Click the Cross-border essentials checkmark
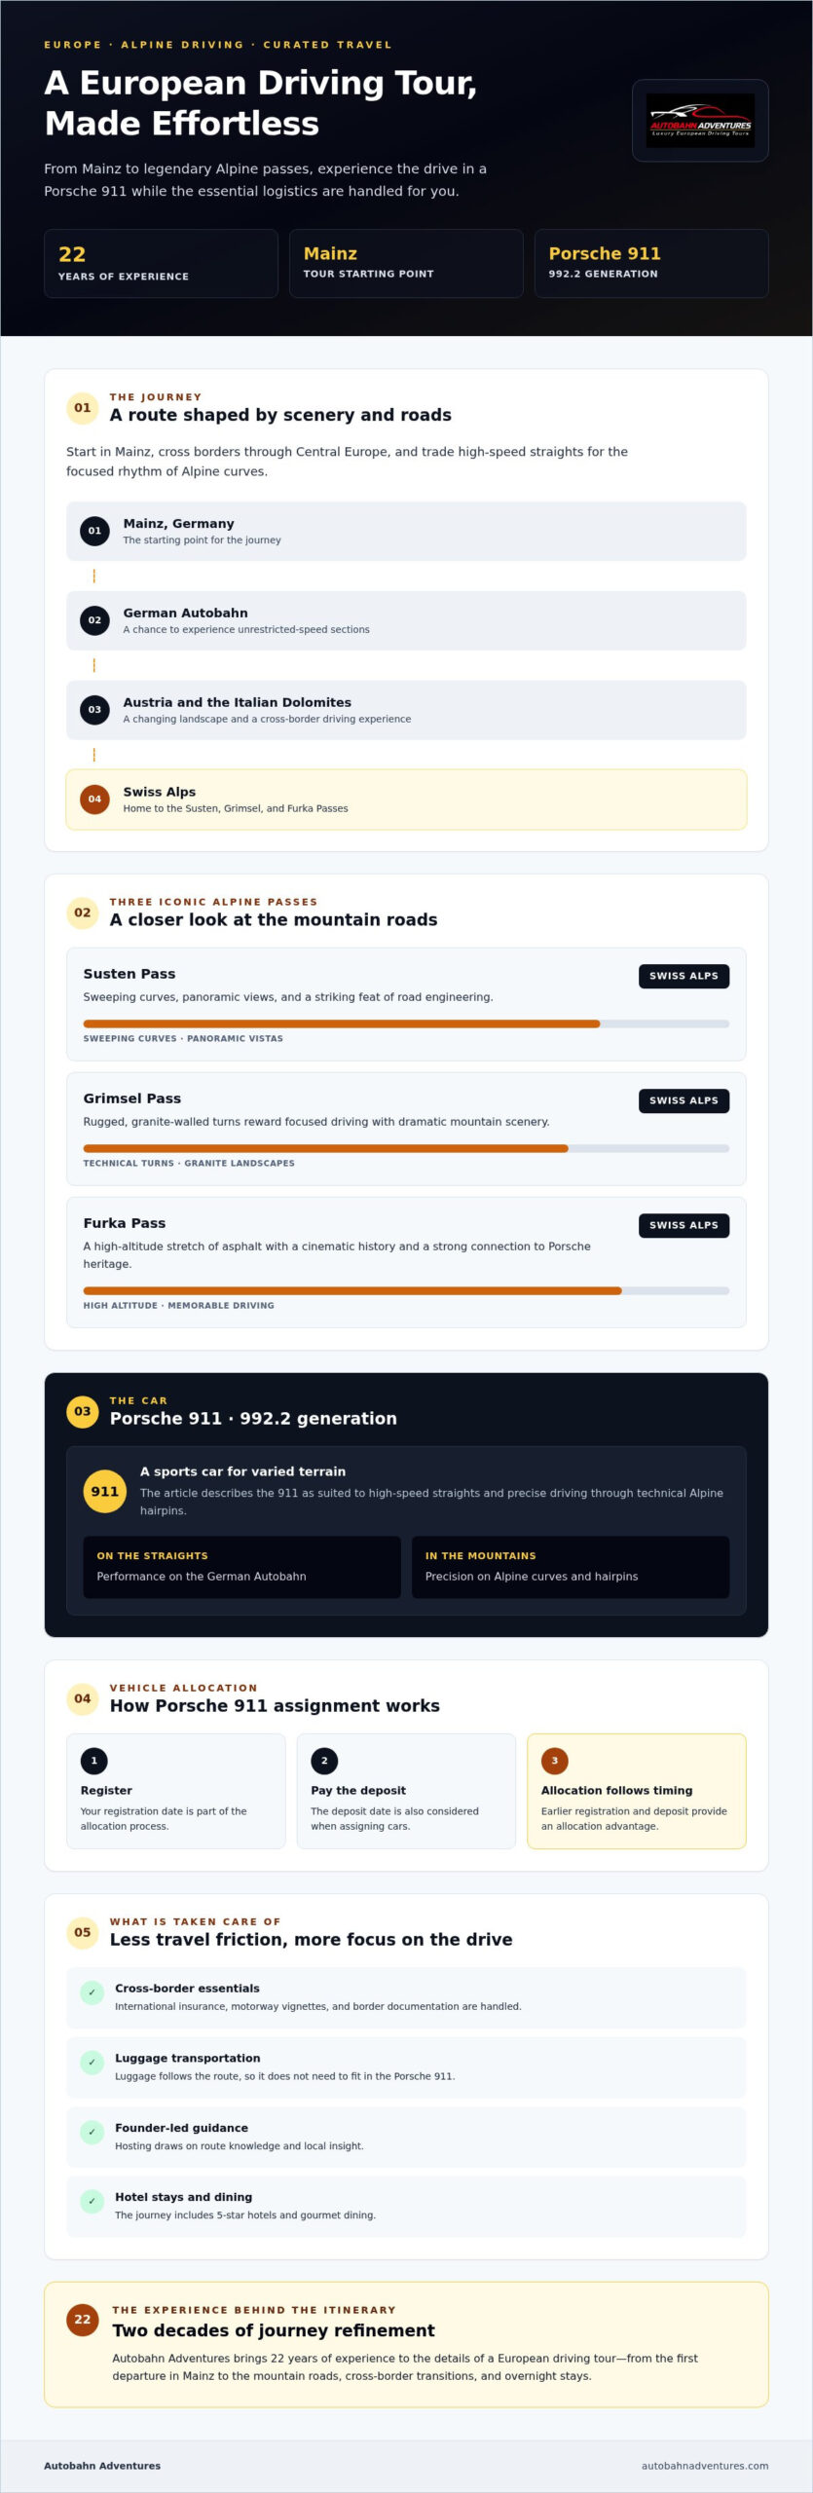The height and width of the screenshot is (2493, 813). 92,1991
